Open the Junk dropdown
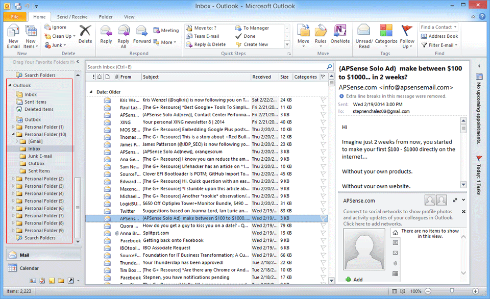This screenshot has width=490, height=299. [55, 45]
